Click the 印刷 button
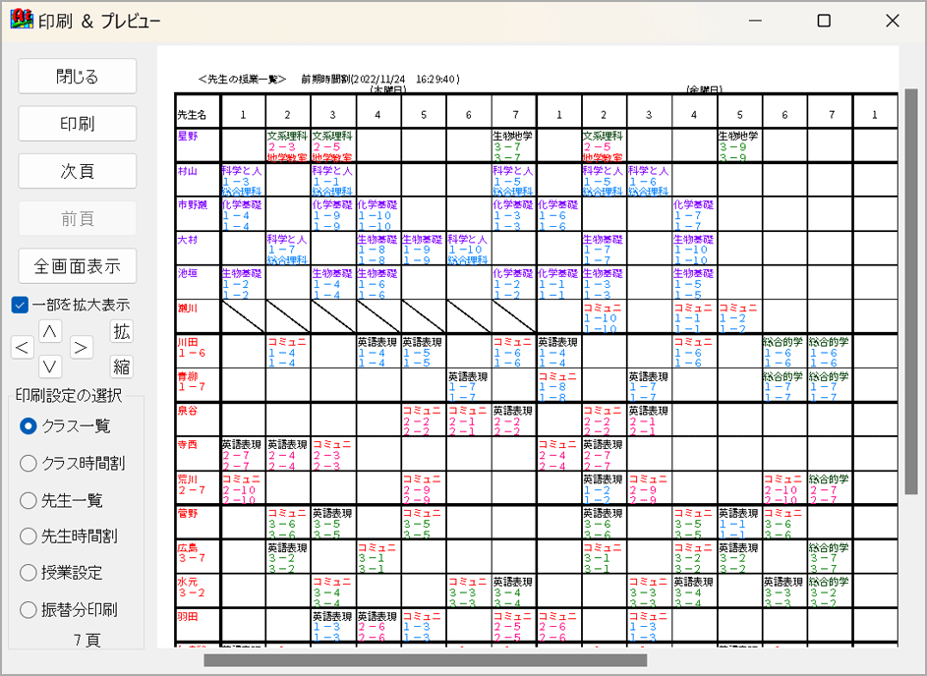Screen dimensions: 927x676 pyautogui.click(x=78, y=124)
